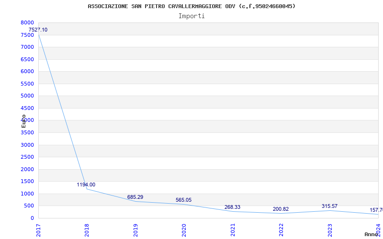Click the 2000 y-axis tick label
This screenshot has height=239, width=383.
[27, 169]
